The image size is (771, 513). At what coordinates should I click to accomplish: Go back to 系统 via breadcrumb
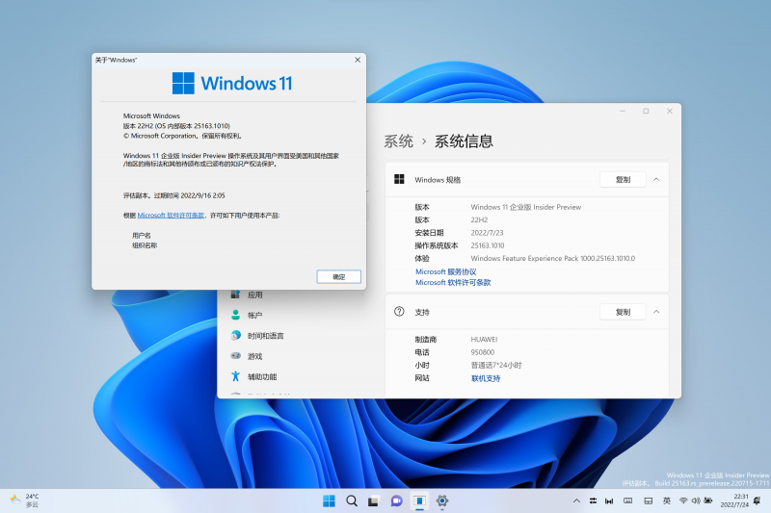(398, 141)
